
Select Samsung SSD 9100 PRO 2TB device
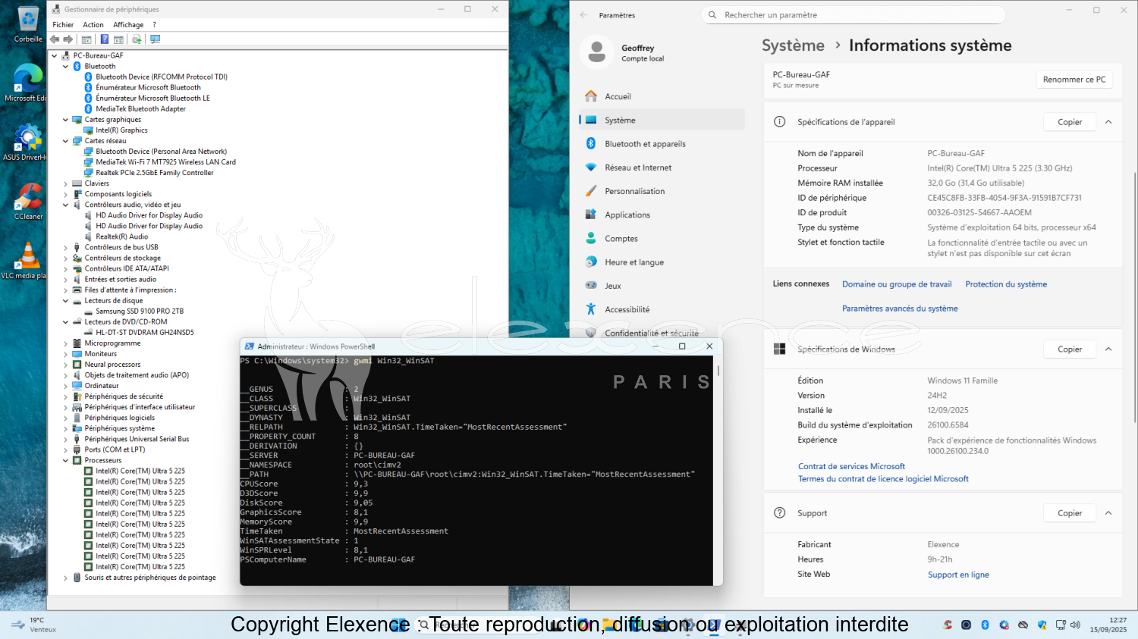point(140,312)
